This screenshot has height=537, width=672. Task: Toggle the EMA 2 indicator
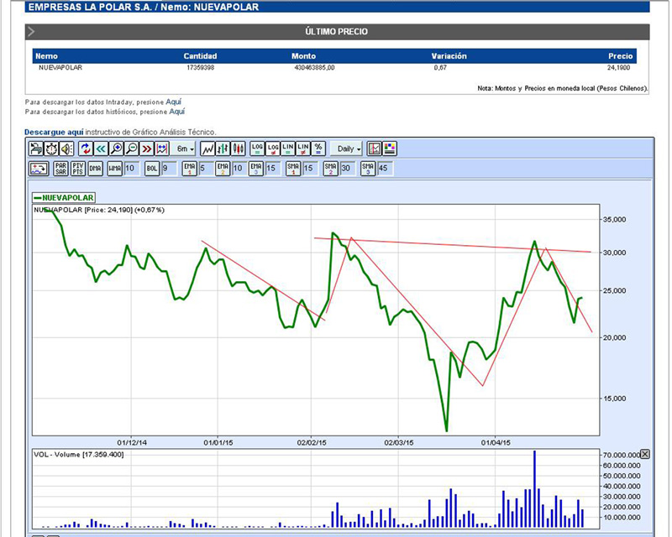coord(223,169)
